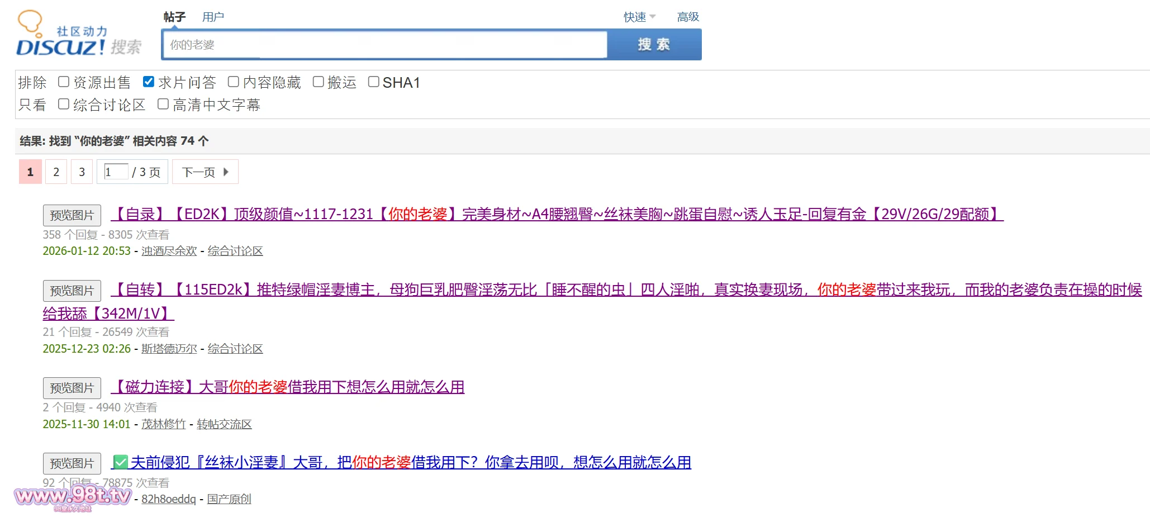1150x517 pixels.
Task: Open author 茂林修竹 profile link
Action: (163, 424)
